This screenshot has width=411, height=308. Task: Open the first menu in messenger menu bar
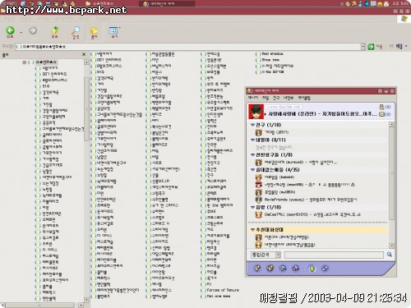[x=253, y=98]
